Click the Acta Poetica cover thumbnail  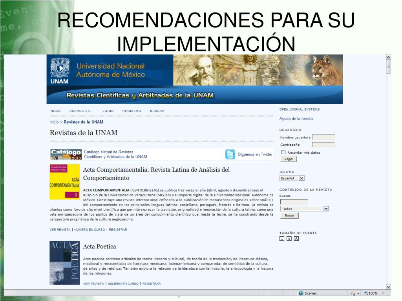pos(65,263)
